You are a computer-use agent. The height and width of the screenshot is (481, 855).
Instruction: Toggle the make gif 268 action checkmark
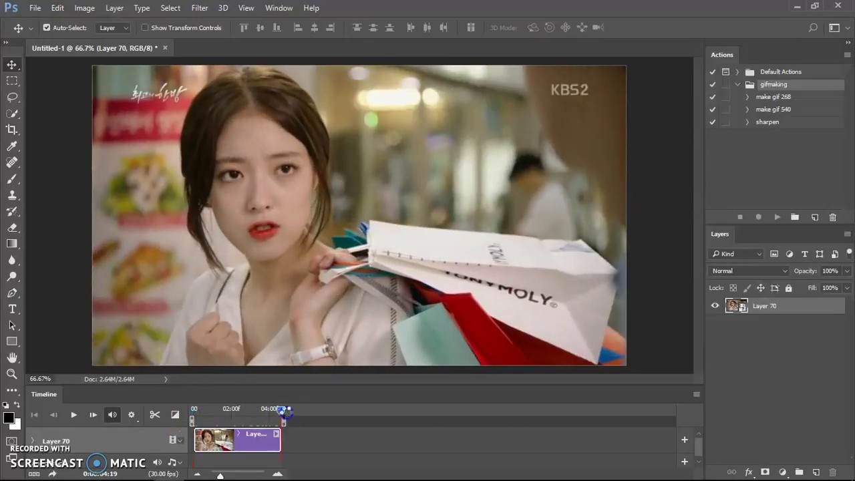pos(713,97)
